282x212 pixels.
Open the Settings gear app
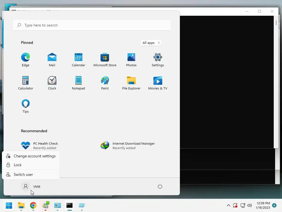[158, 60]
